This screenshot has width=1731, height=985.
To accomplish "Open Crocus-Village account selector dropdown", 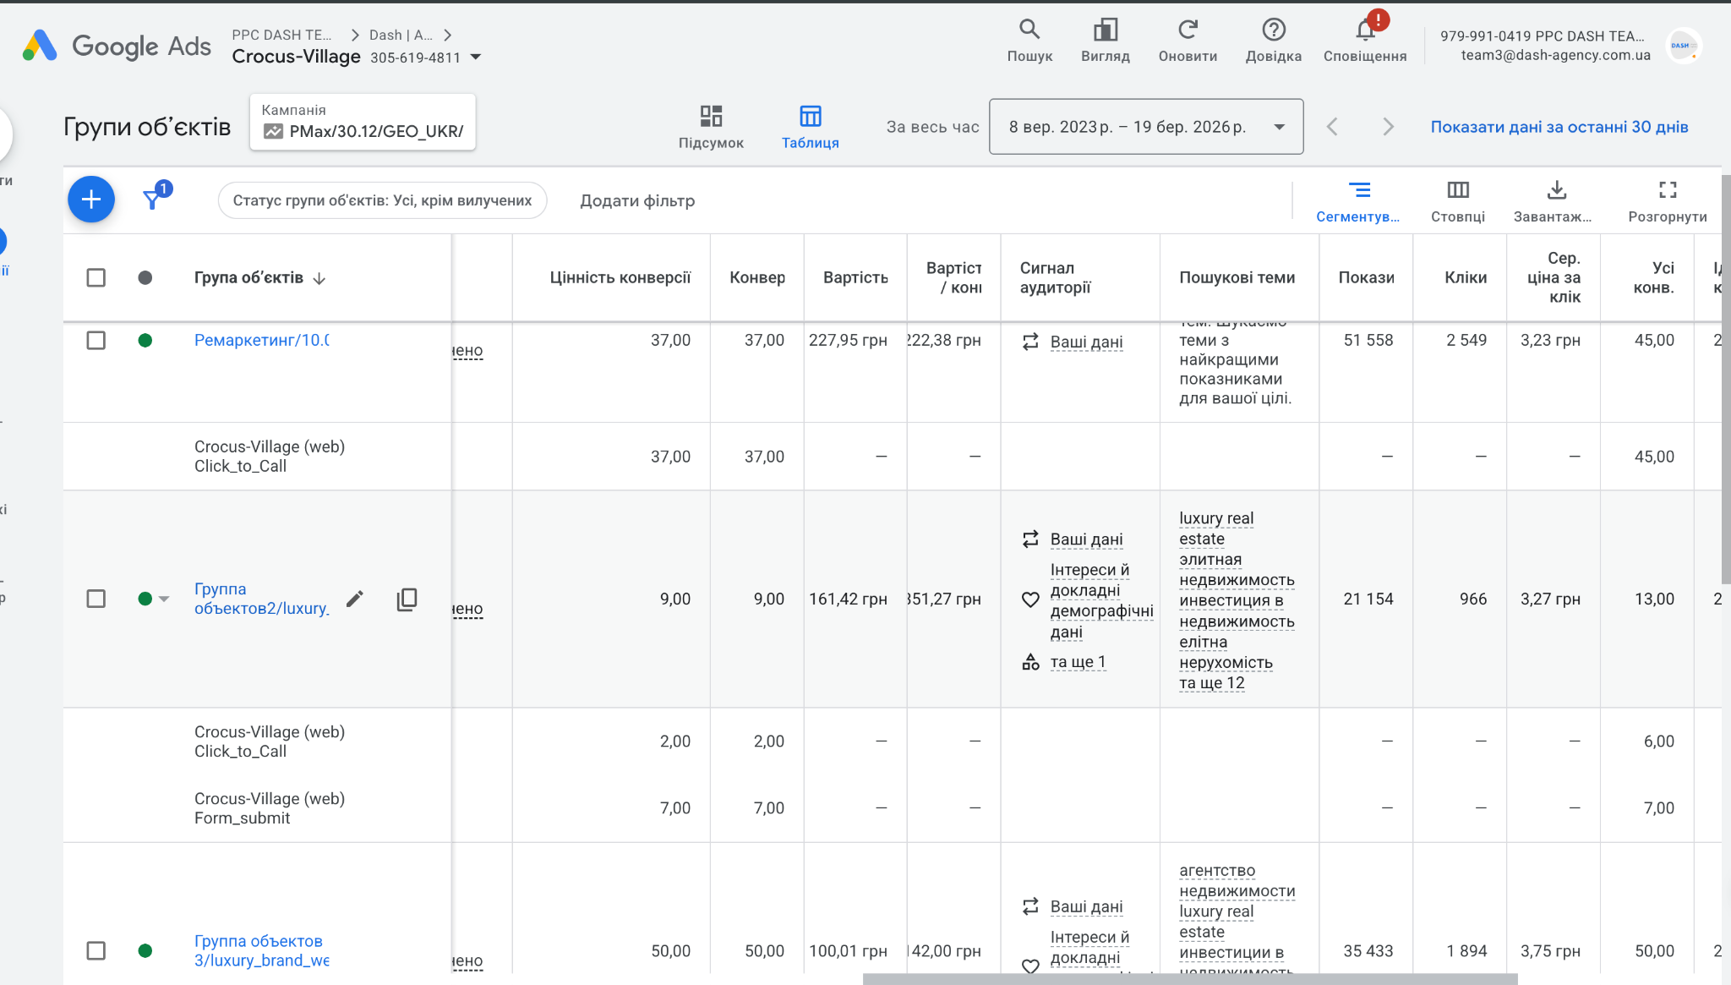I will (476, 57).
